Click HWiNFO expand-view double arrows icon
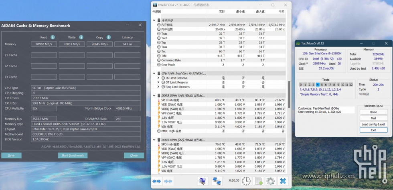This screenshot has width=393, height=190. pyautogui.click(x=157, y=181)
